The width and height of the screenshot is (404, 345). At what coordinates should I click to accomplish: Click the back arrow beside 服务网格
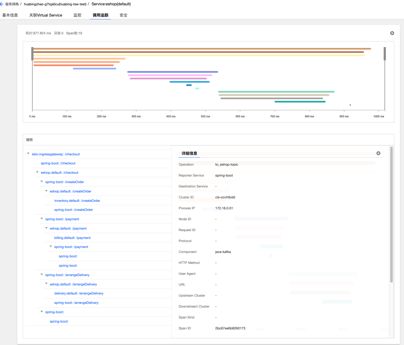[2, 4]
